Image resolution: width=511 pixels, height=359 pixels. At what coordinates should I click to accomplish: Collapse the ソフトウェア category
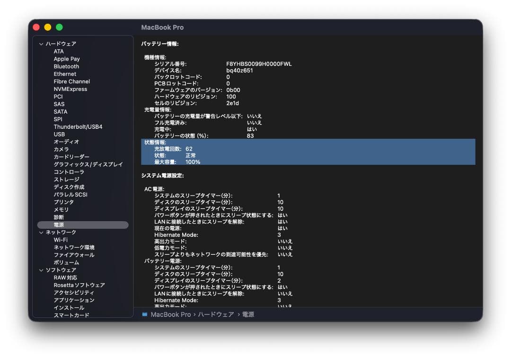pos(42,269)
